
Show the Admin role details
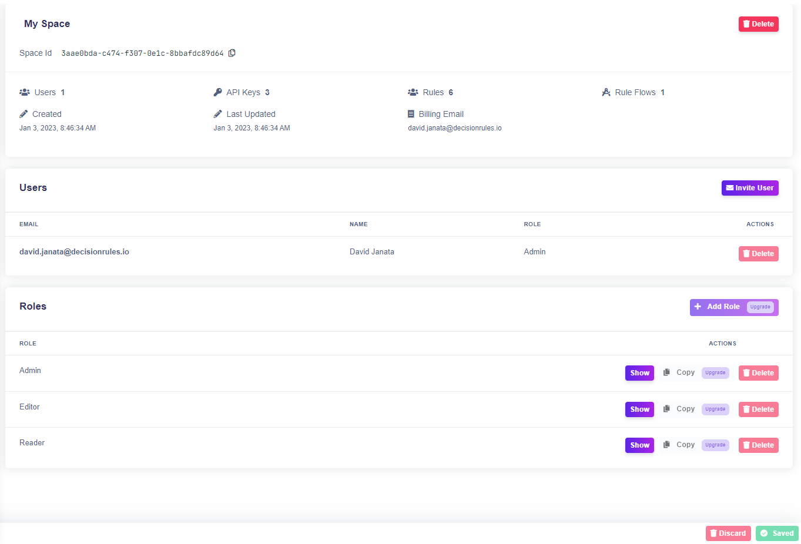coord(639,373)
